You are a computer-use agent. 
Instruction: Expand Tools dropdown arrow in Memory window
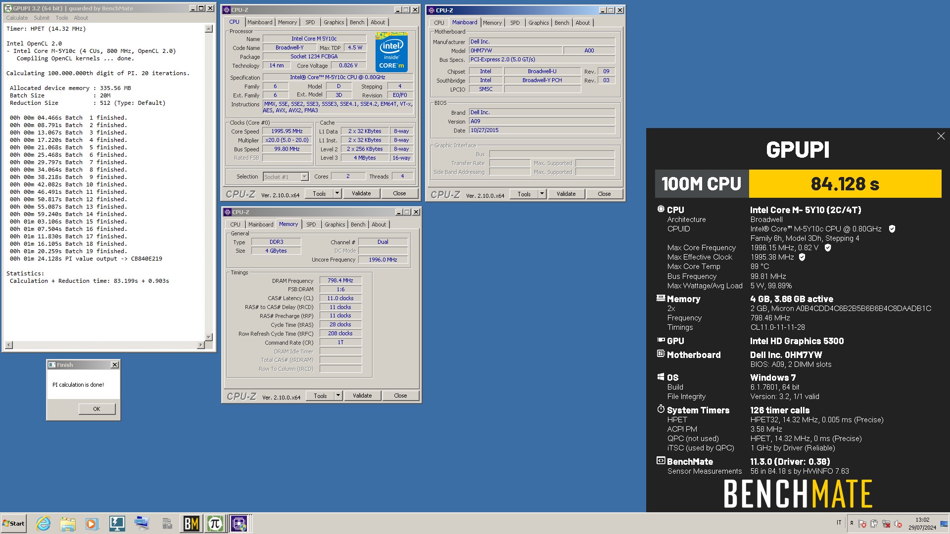338,396
